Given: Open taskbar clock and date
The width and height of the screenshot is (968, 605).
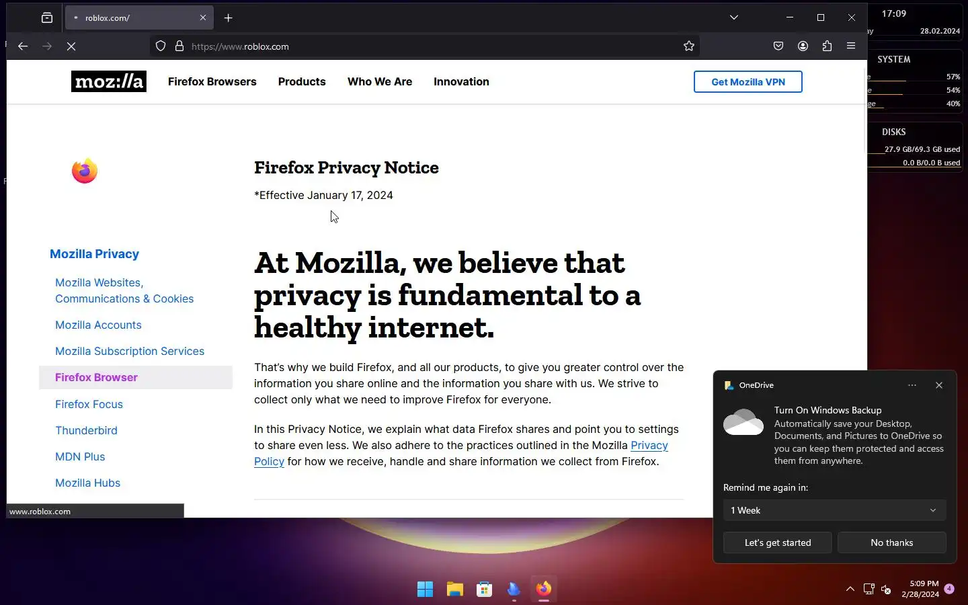Looking at the screenshot, I should pyautogui.click(x=920, y=589).
